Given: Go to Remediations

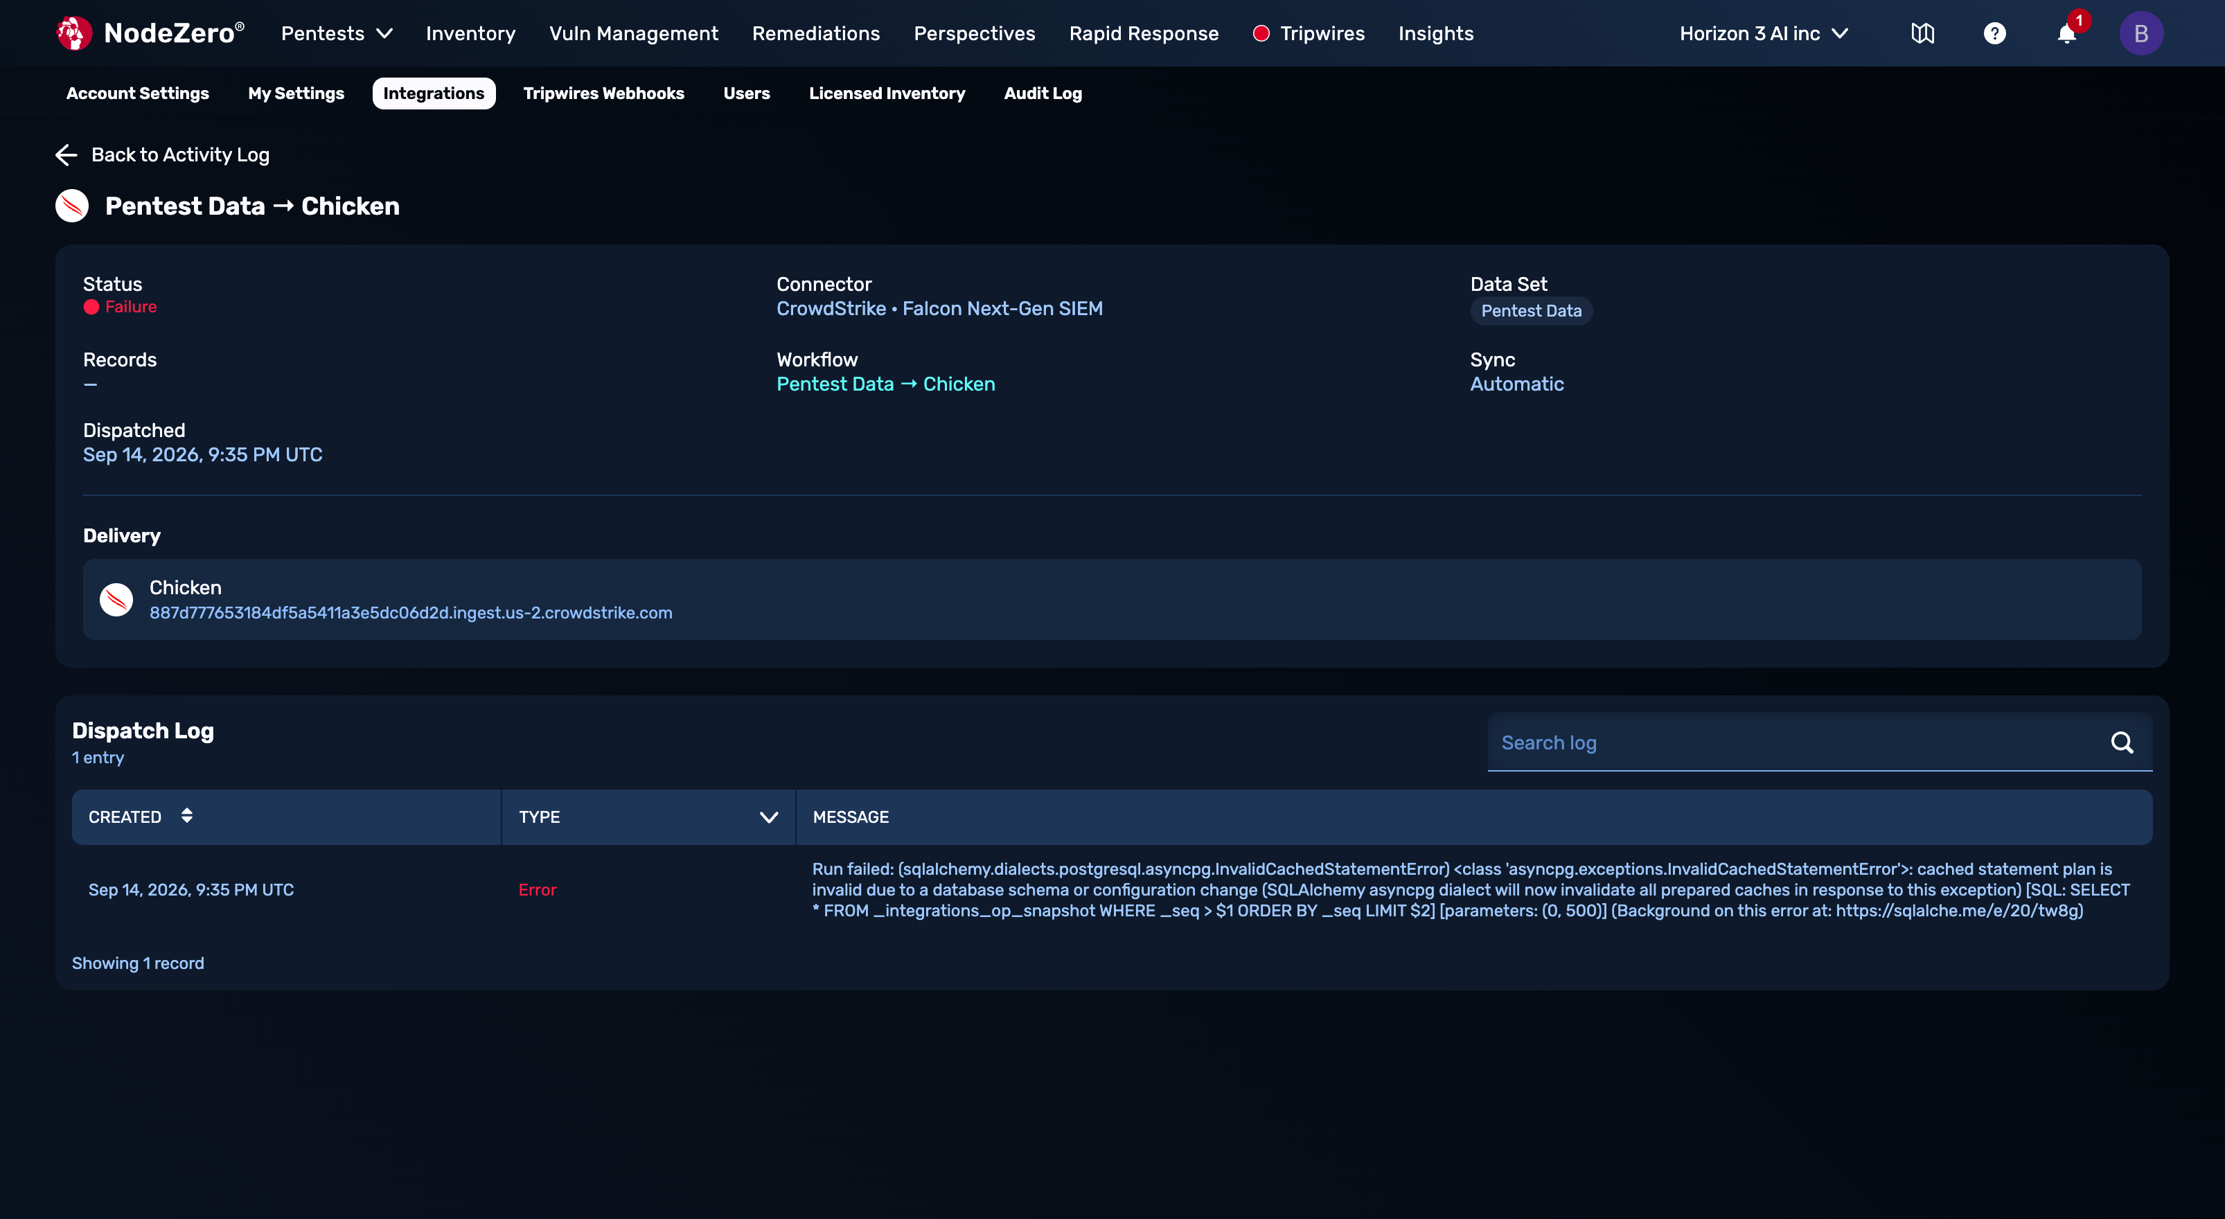Looking at the screenshot, I should point(816,34).
